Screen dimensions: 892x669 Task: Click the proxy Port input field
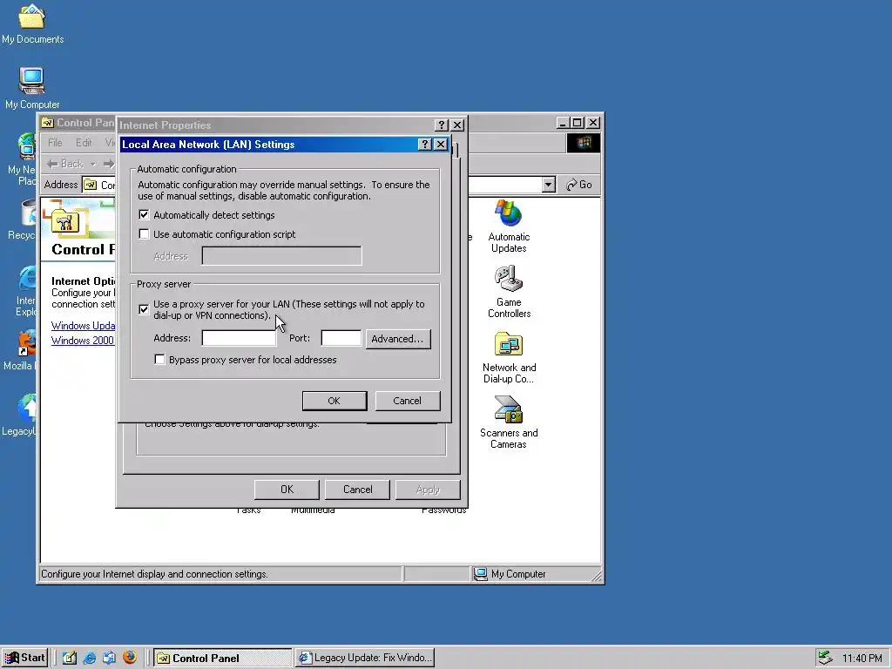coord(341,338)
